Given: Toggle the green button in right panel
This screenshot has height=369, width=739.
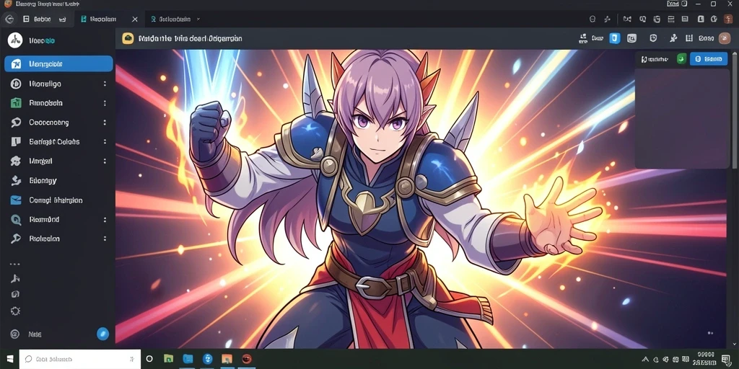Looking at the screenshot, I should 681,59.
